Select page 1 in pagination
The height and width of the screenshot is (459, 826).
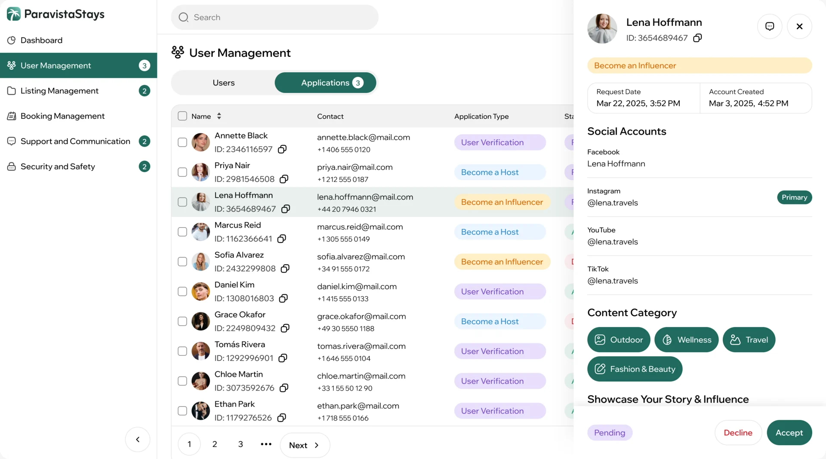point(189,444)
